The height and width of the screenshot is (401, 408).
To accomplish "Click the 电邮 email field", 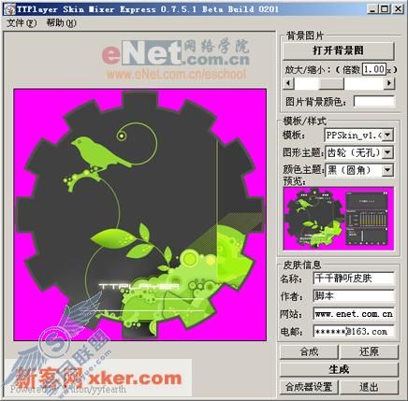I will click(x=354, y=331).
